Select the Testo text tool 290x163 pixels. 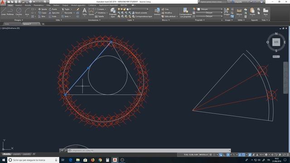(85, 11)
